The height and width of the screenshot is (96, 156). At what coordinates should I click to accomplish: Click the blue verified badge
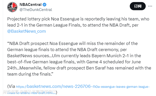point(44,5)
